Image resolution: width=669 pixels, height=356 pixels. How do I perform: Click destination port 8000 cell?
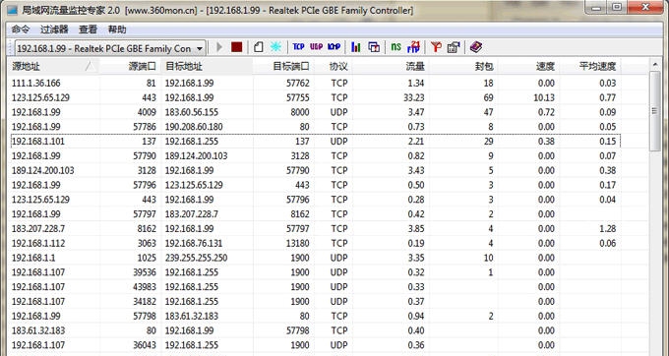point(300,112)
